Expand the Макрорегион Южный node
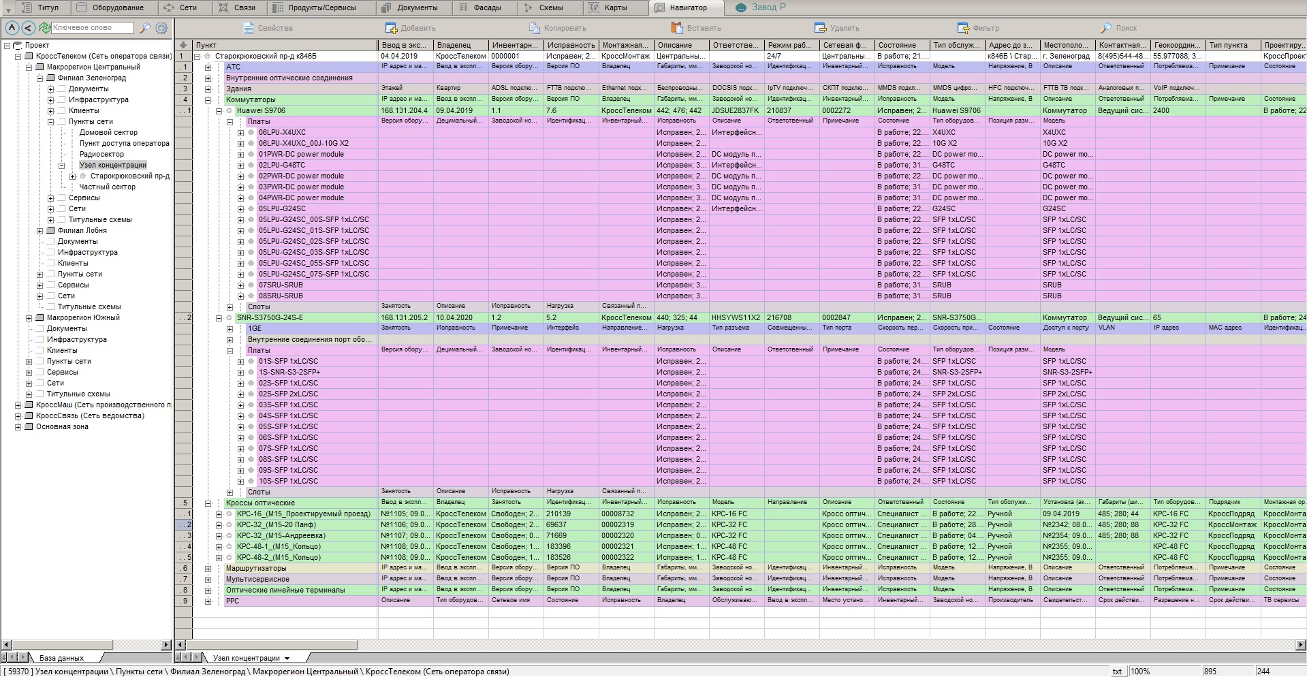The height and width of the screenshot is (677, 1307). click(29, 318)
